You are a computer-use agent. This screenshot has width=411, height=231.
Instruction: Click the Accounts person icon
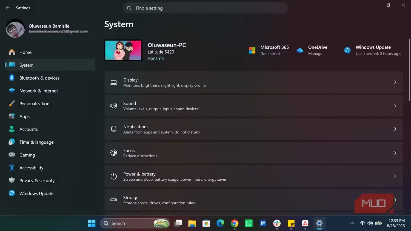pos(12,129)
